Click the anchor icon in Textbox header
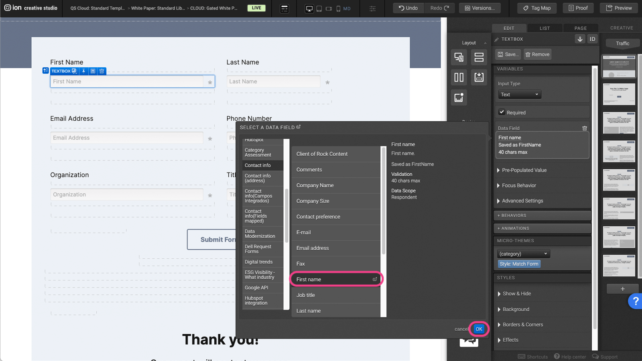Viewport: 642px width, 361px height. [x=580, y=39]
